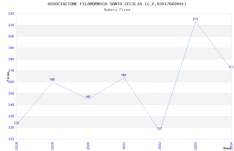
Task: Click the y-axis value 180
Action: 11,59
